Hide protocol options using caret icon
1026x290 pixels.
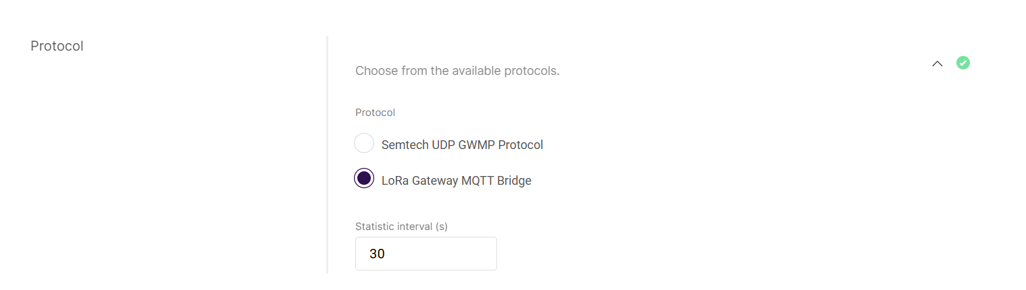point(937,63)
